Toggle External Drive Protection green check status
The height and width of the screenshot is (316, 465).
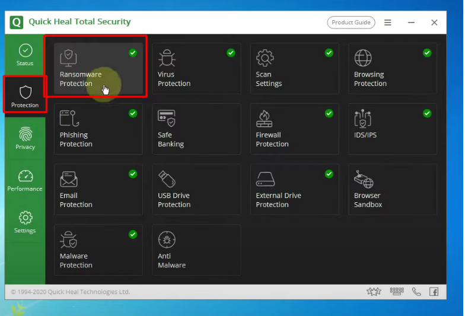329,174
